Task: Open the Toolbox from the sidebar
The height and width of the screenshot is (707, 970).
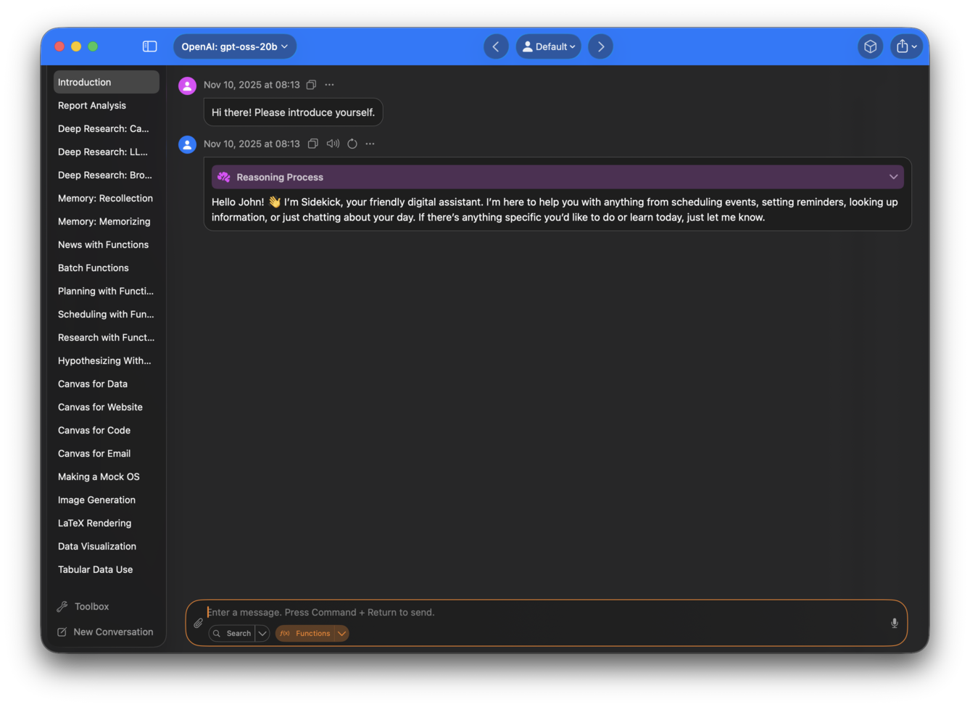Action: [91, 606]
